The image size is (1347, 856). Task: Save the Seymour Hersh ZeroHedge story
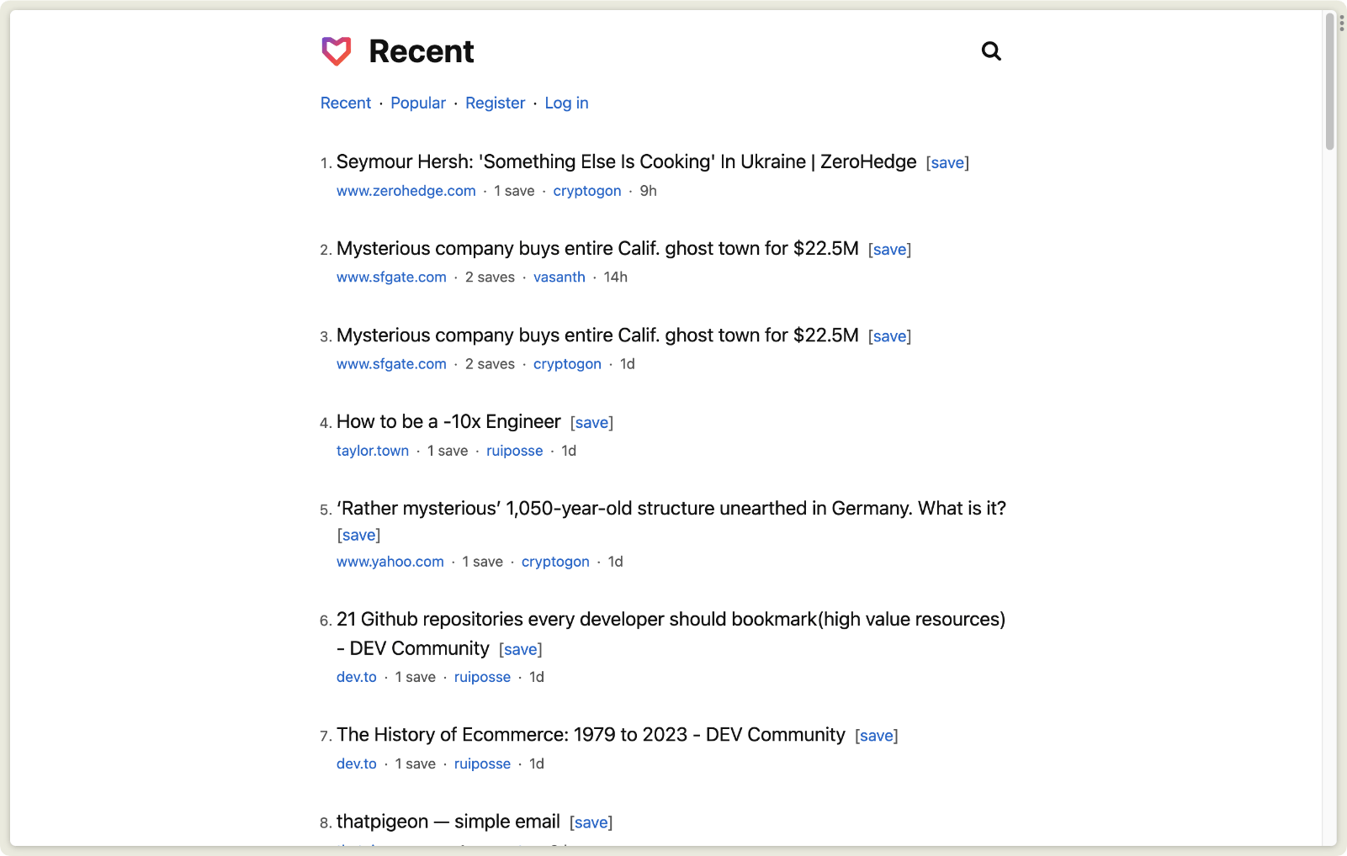tap(947, 163)
